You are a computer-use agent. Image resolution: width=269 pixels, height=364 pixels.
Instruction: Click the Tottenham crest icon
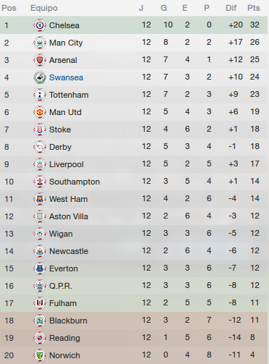pyautogui.click(x=40, y=95)
